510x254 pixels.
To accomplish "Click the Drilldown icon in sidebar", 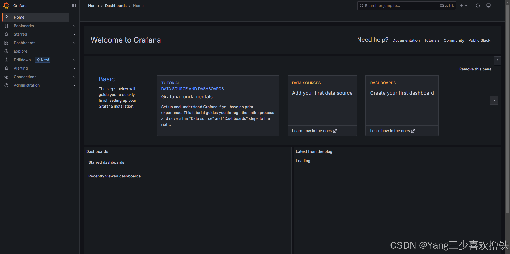I will coord(6,60).
